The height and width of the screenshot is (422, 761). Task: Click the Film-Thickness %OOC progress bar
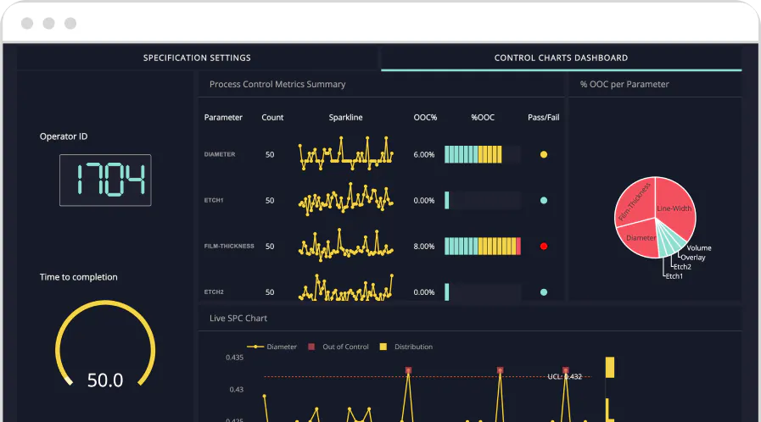point(483,246)
